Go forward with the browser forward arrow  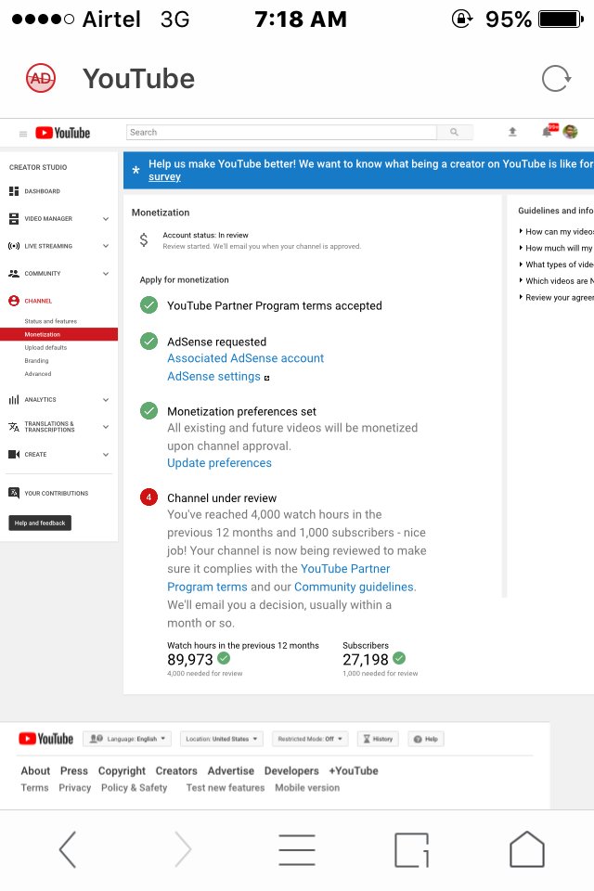(x=183, y=849)
